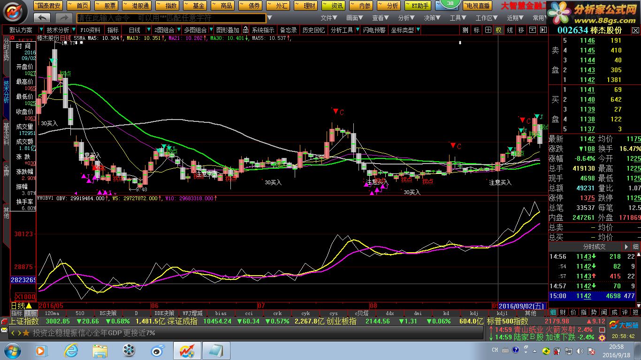Click the grid layout icon beside 标

pos(488,30)
